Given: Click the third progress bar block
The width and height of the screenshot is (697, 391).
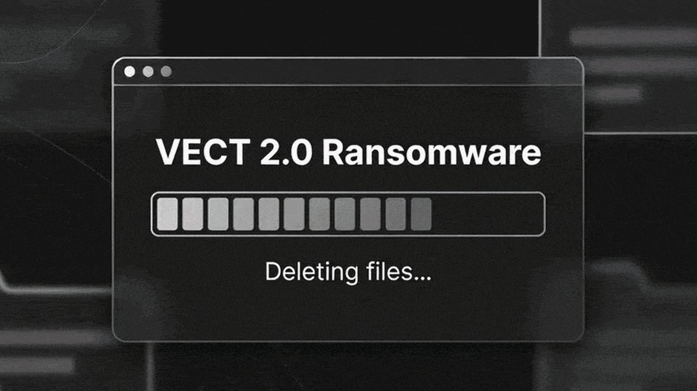Looking at the screenshot, I should [x=218, y=214].
